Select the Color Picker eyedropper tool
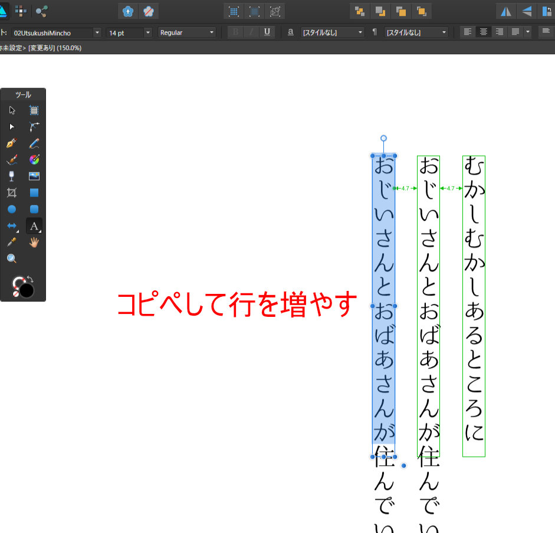Screen dimensions: 555x533 pos(12,242)
